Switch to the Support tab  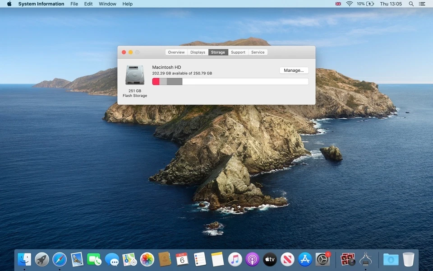(238, 52)
